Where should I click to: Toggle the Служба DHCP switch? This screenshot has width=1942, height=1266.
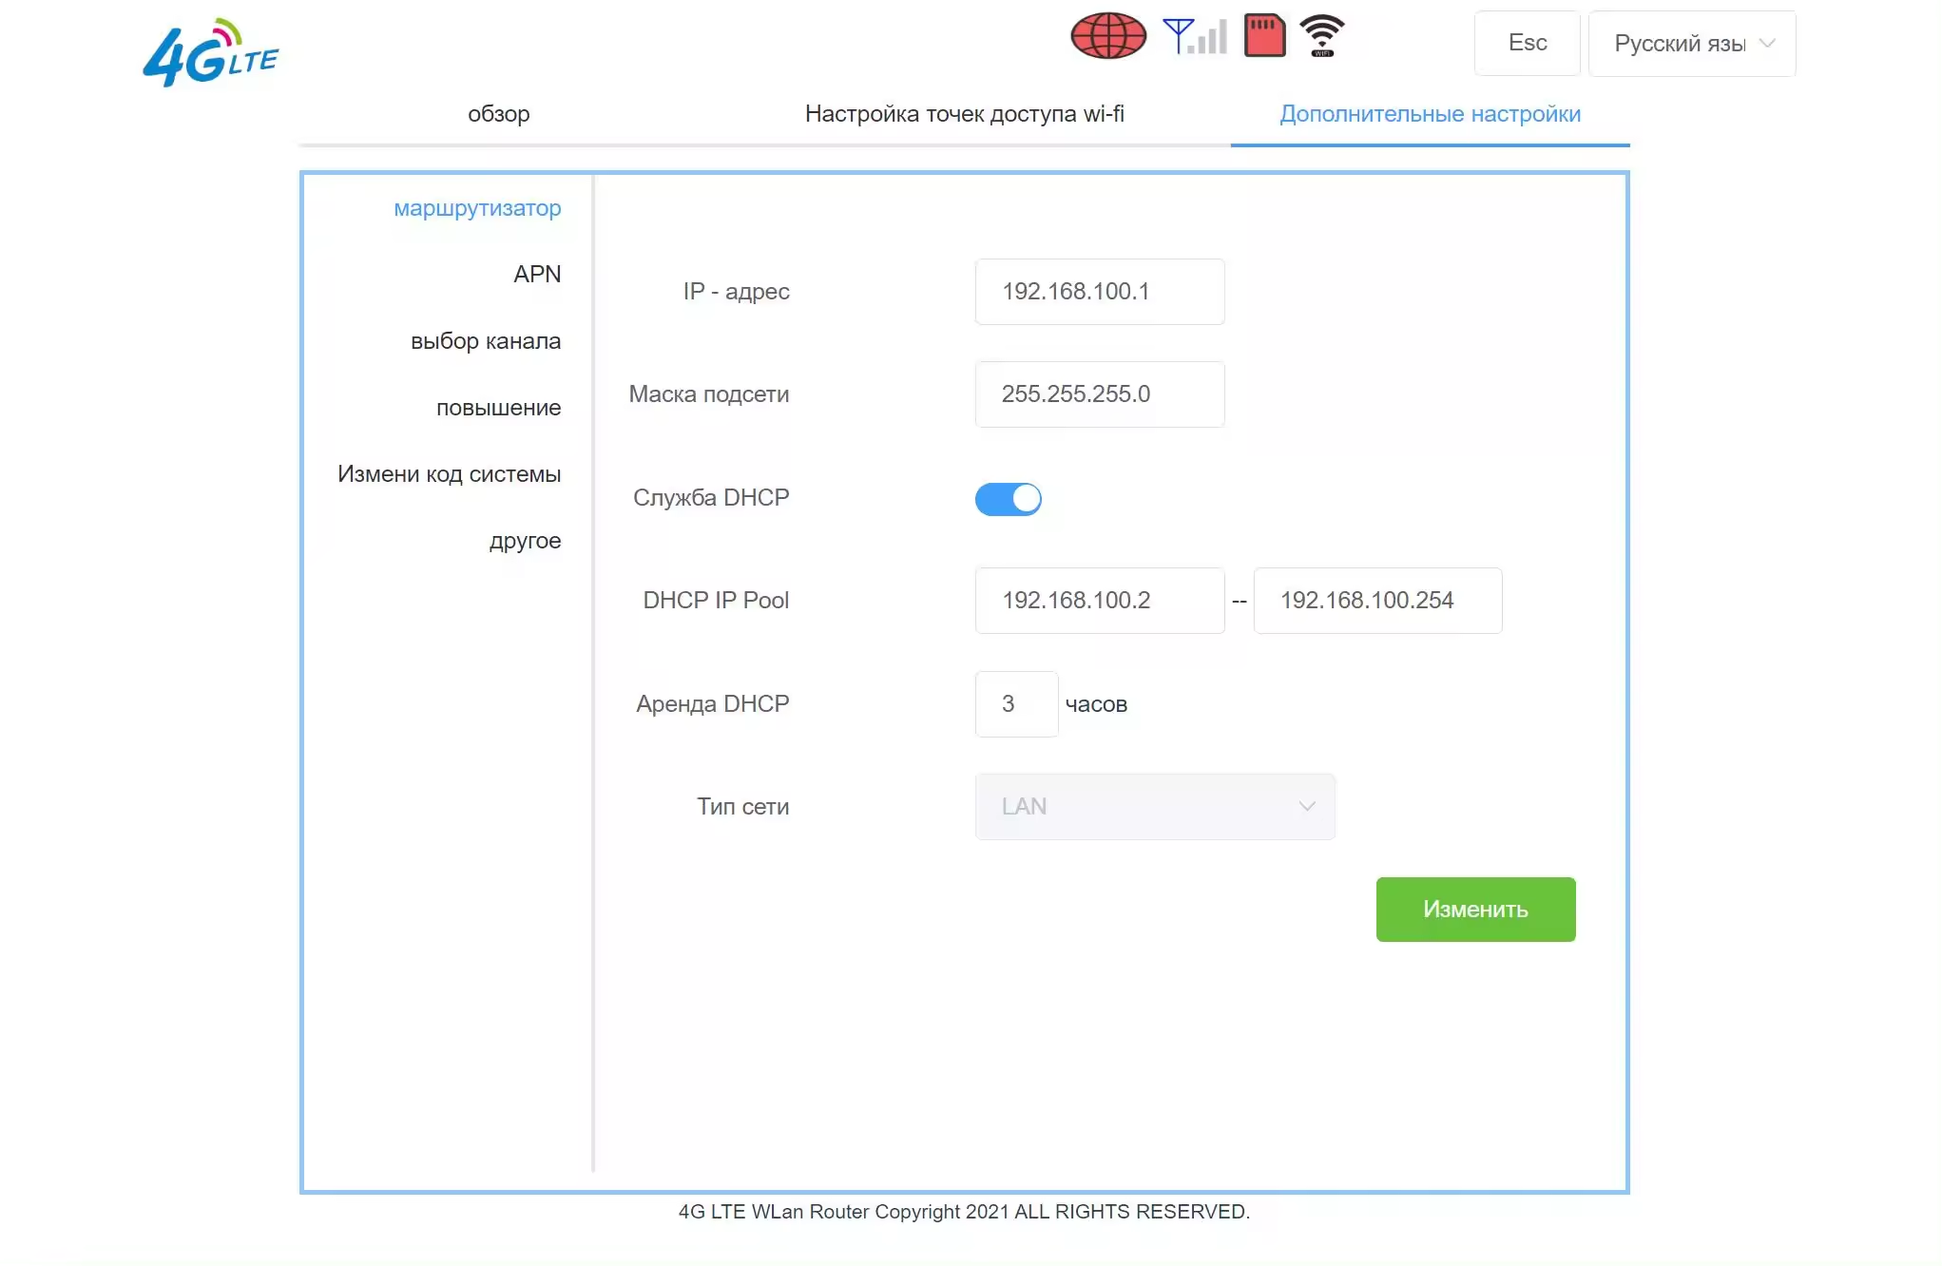tap(1009, 499)
